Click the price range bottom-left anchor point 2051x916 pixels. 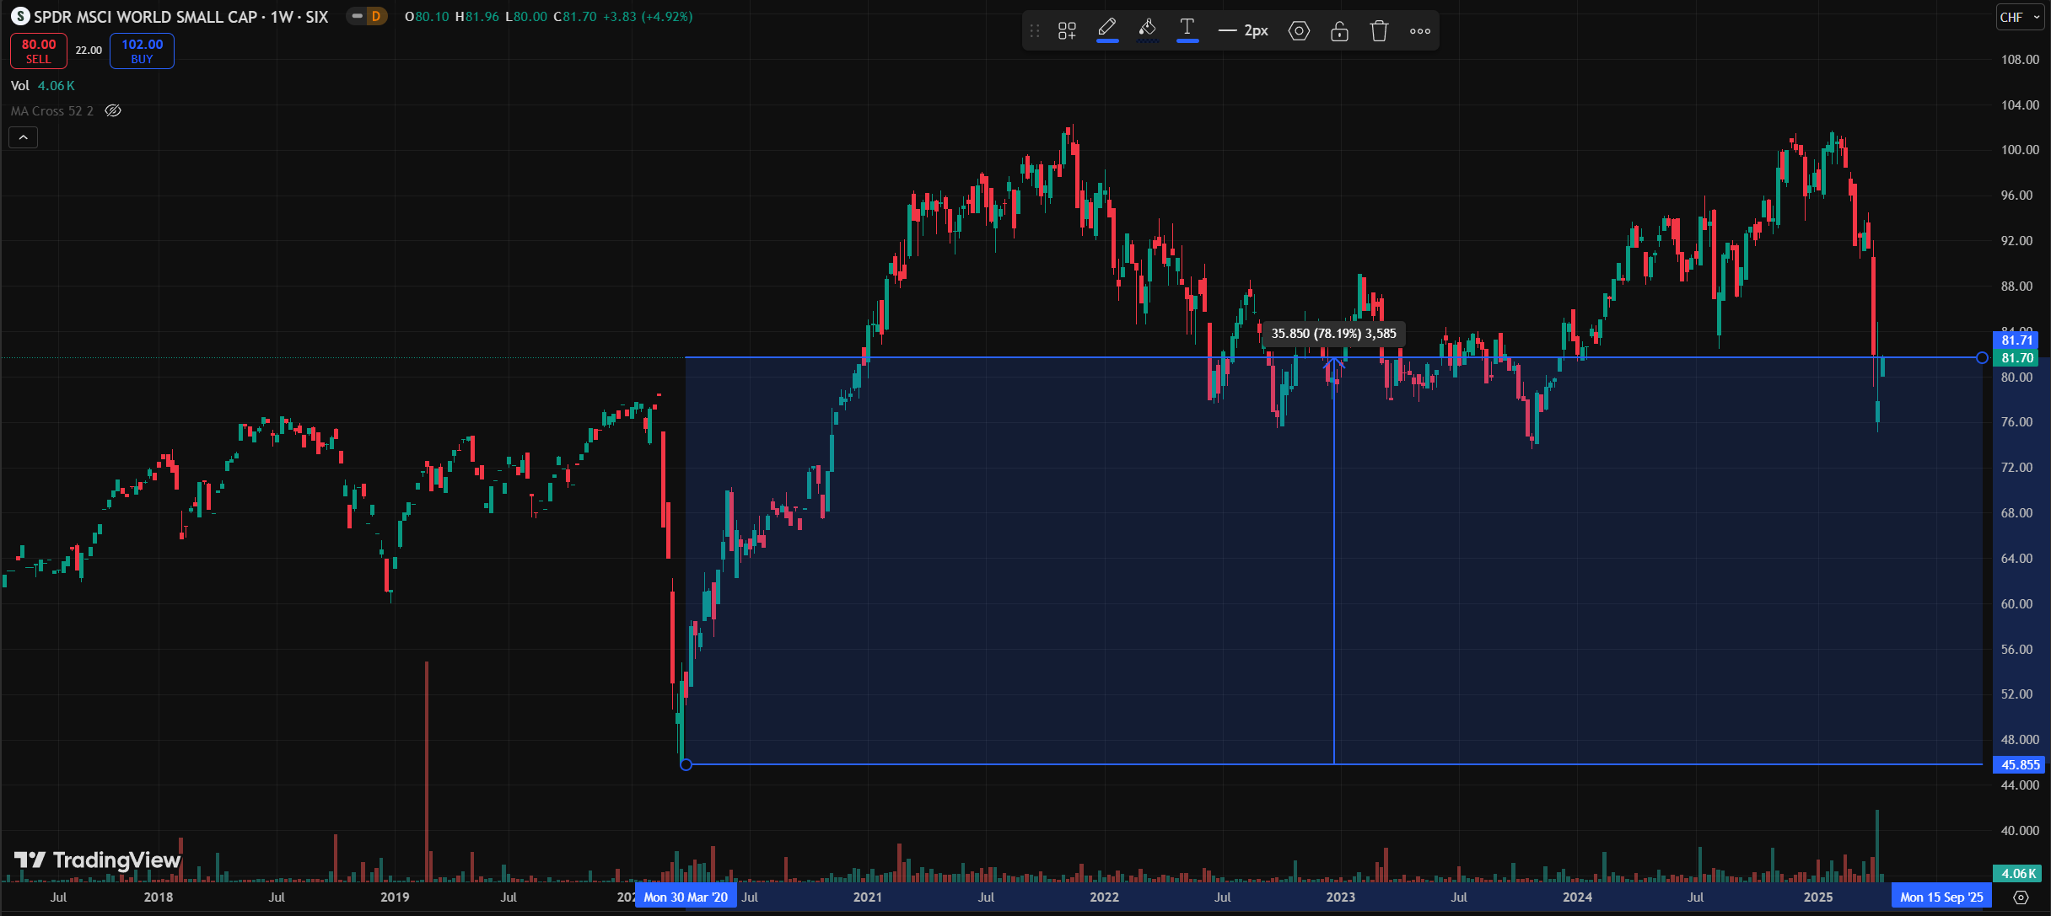pyautogui.click(x=686, y=764)
